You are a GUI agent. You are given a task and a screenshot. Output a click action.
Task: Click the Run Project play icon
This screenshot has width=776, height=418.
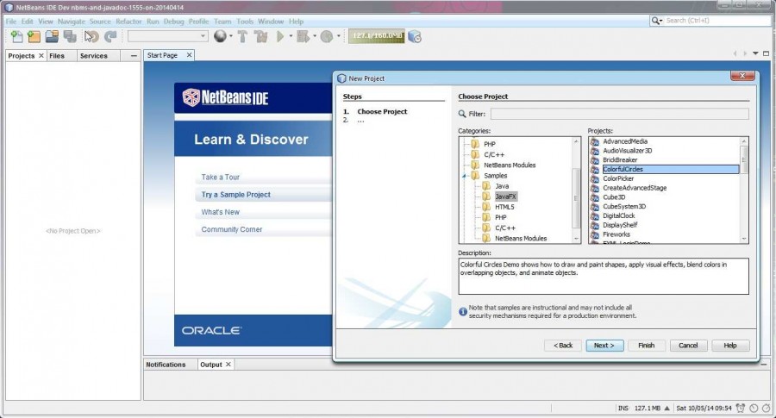click(x=280, y=36)
